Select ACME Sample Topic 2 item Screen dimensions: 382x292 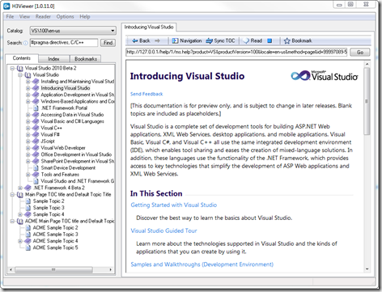pyautogui.click(x=56, y=227)
